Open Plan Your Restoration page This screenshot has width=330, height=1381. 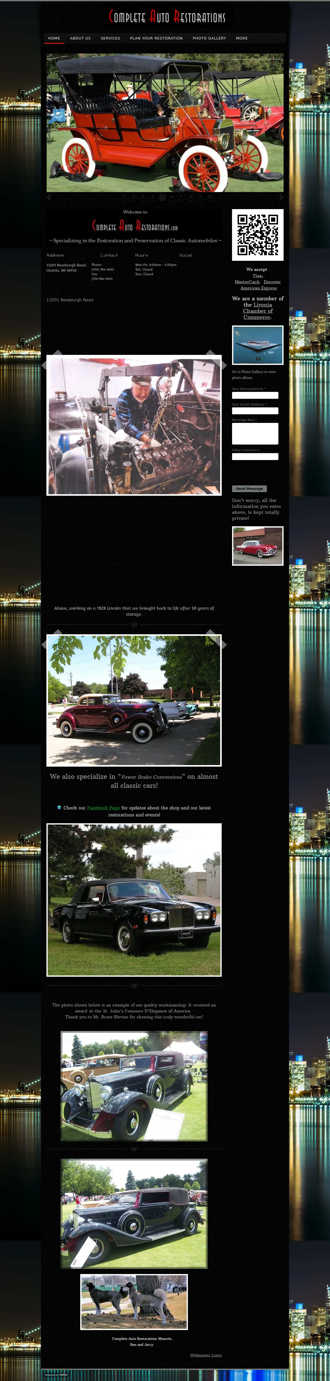point(156,38)
